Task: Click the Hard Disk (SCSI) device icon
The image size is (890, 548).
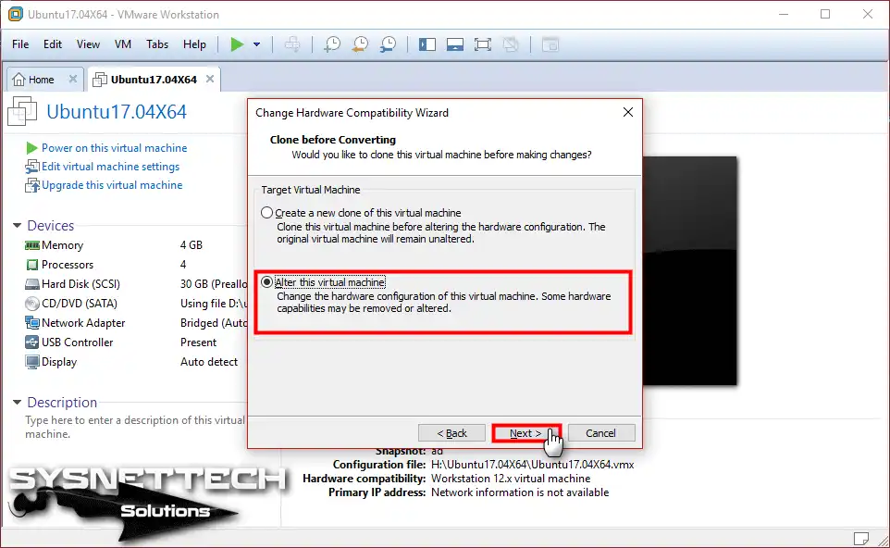Action: [31, 284]
